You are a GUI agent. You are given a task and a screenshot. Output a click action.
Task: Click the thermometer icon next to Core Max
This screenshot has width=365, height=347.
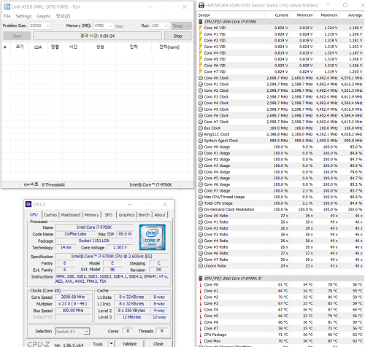tap(201, 341)
